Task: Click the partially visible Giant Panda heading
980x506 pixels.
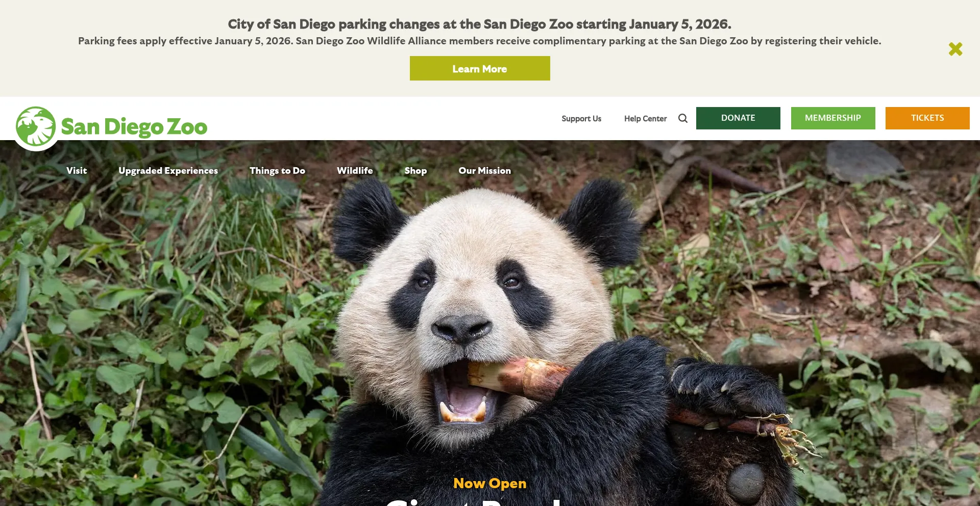Action: (x=475, y=502)
